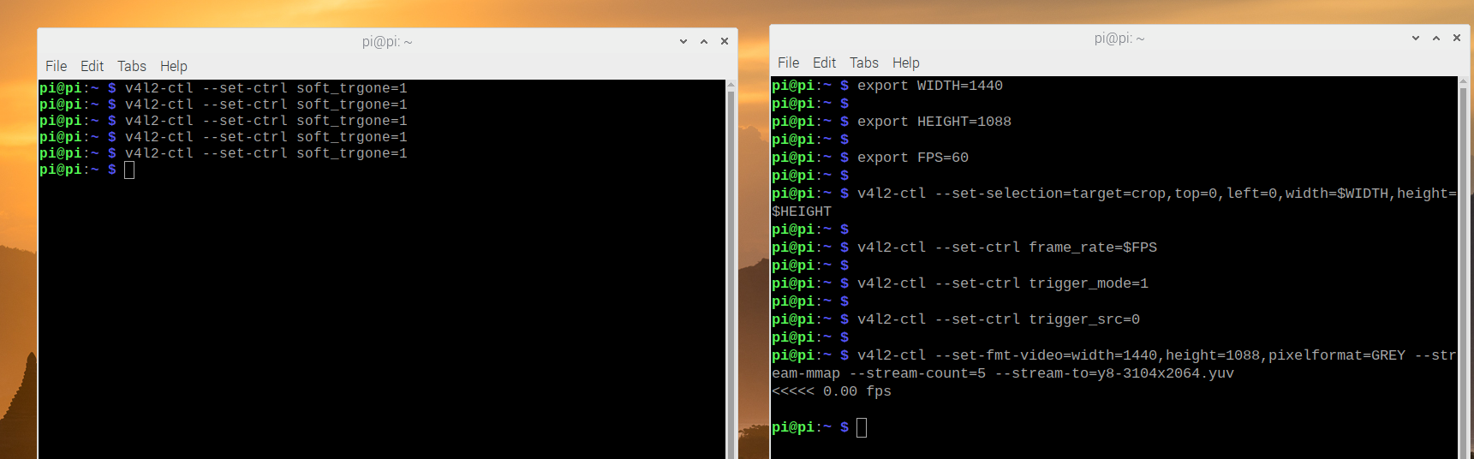The image size is (1474, 459).
Task: Close the right terminal window
Action: tap(1457, 38)
